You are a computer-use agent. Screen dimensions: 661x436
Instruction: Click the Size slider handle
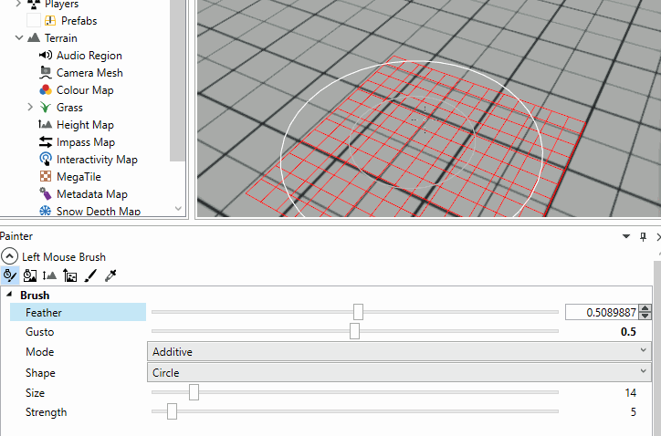[194, 392]
